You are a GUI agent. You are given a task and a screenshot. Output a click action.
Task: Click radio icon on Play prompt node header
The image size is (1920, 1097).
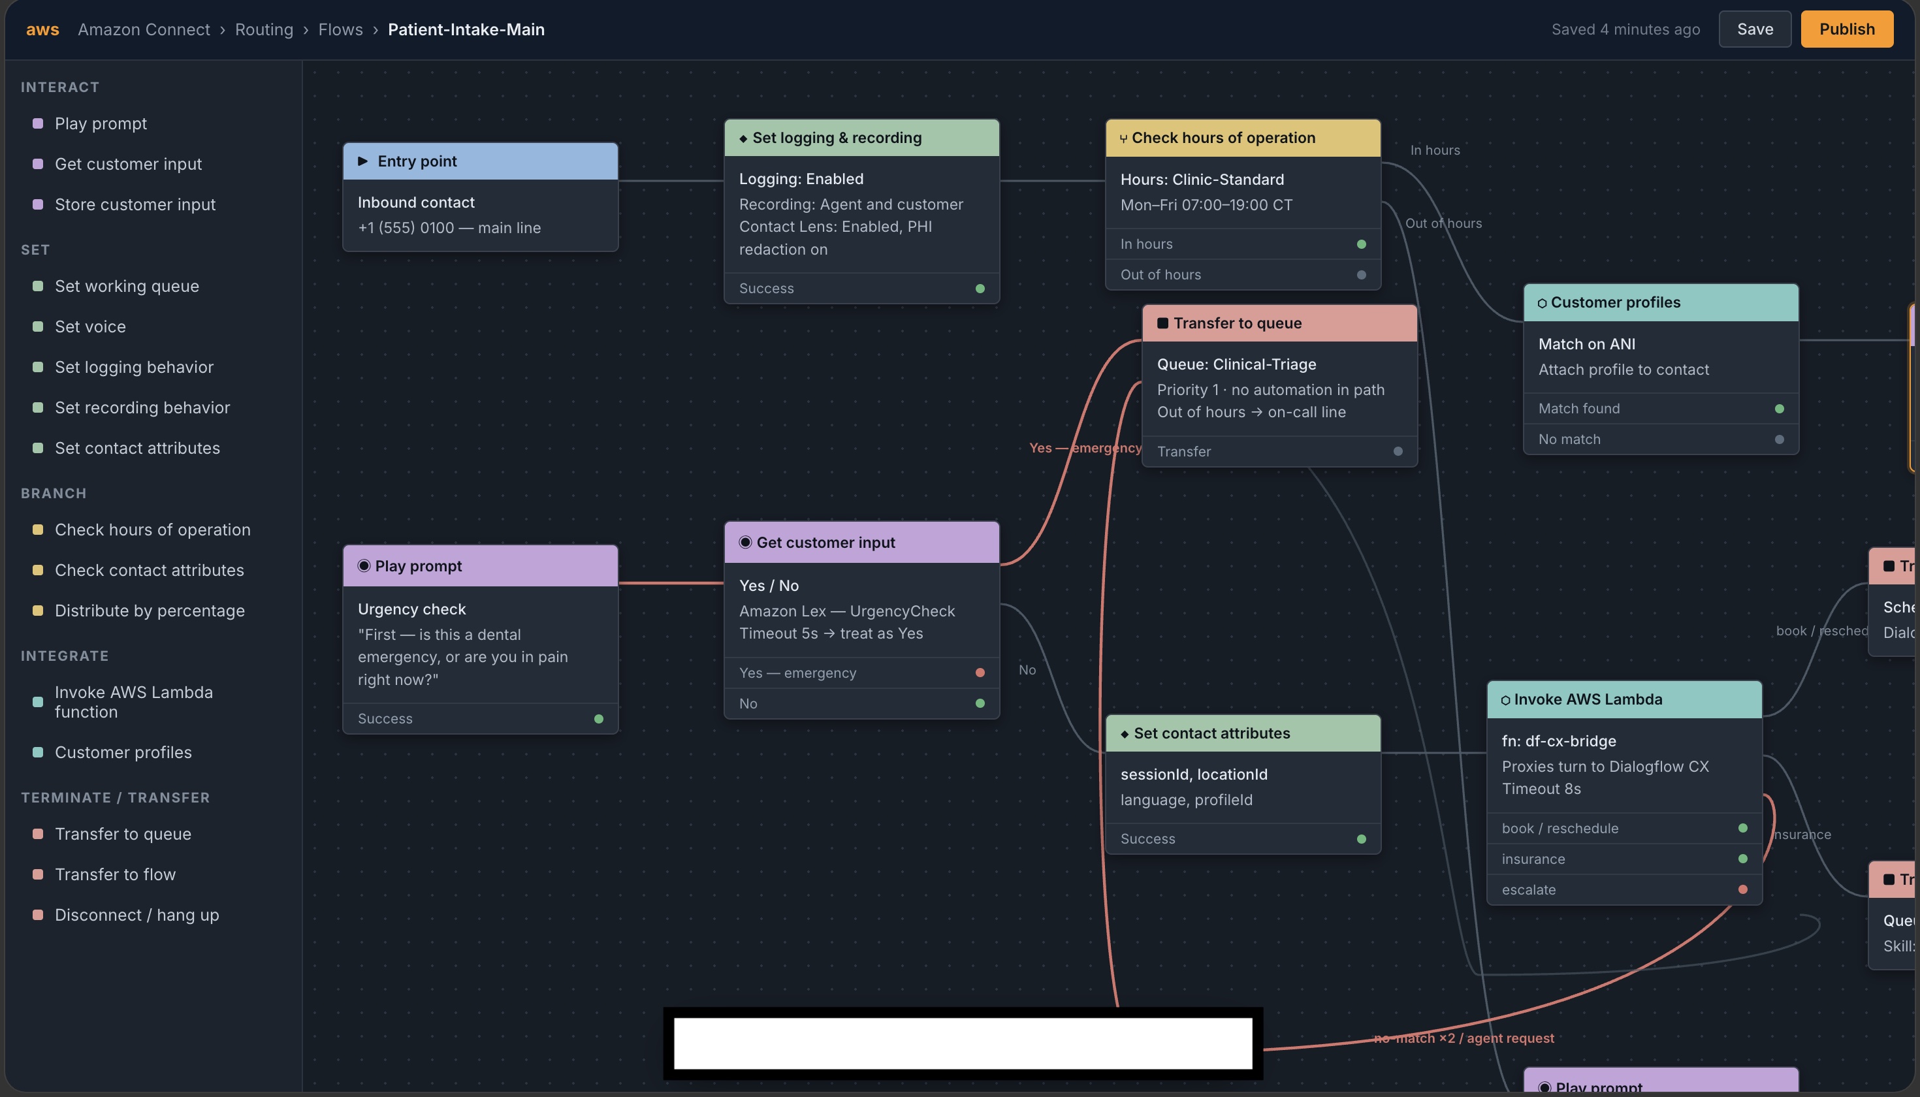[x=364, y=566]
